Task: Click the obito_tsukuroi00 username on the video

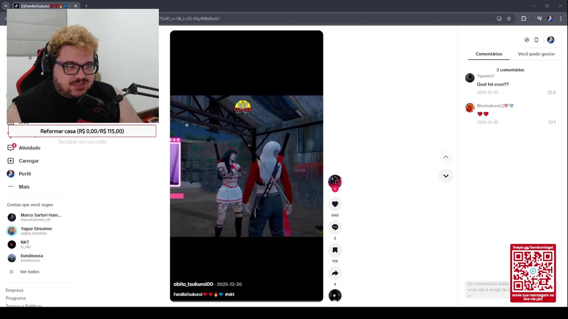Action: coord(193,284)
